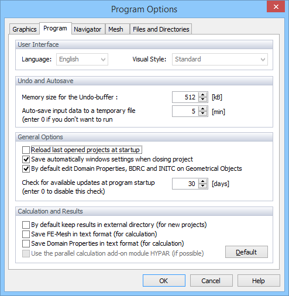Open the Files and Directories tab

pyautogui.click(x=161, y=29)
